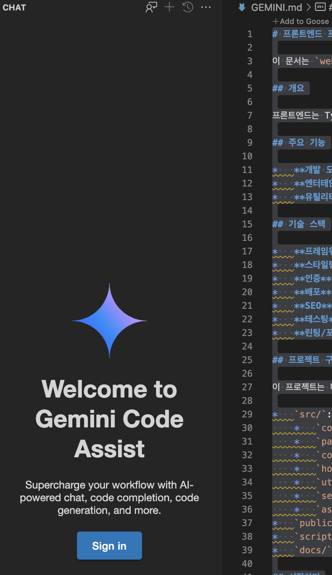The height and width of the screenshot is (575, 332).
Task: Click the '**인증**' bullet on line 19
Action: 313,278
